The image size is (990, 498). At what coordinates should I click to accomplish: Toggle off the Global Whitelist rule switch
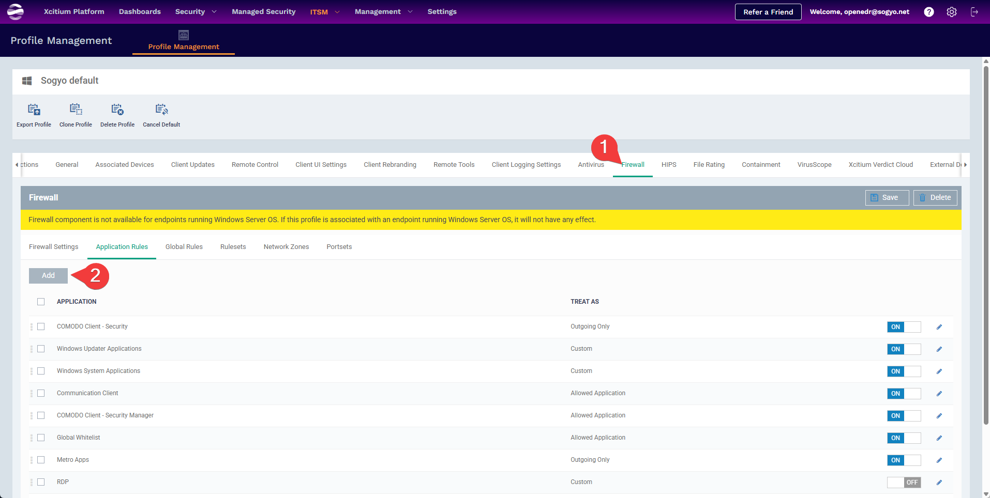904,438
